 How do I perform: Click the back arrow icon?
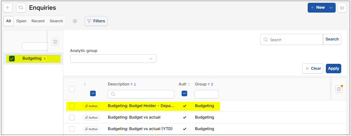point(8,8)
